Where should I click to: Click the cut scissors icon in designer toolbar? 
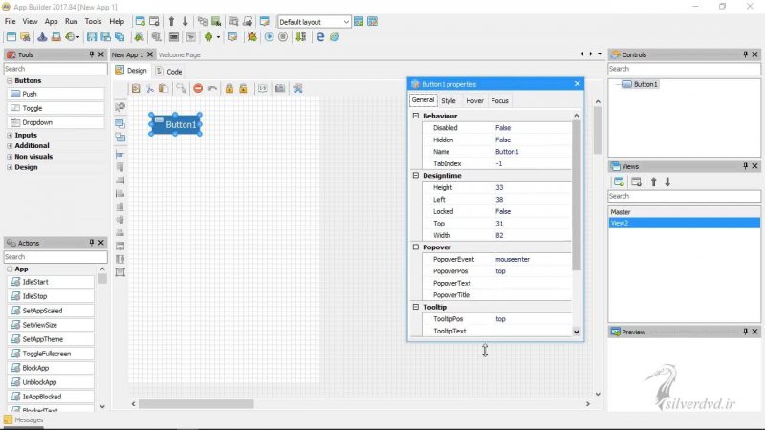(151, 89)
